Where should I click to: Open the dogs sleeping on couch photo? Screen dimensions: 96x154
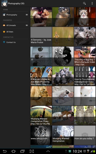tap(63, 115)
